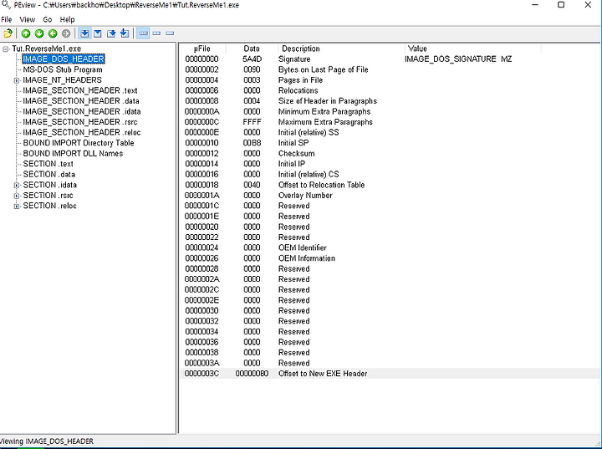Select the Size of Header in Paragraphs row
Image resolution: width=602 pixels, height=449 pixels.
point(390,101)
